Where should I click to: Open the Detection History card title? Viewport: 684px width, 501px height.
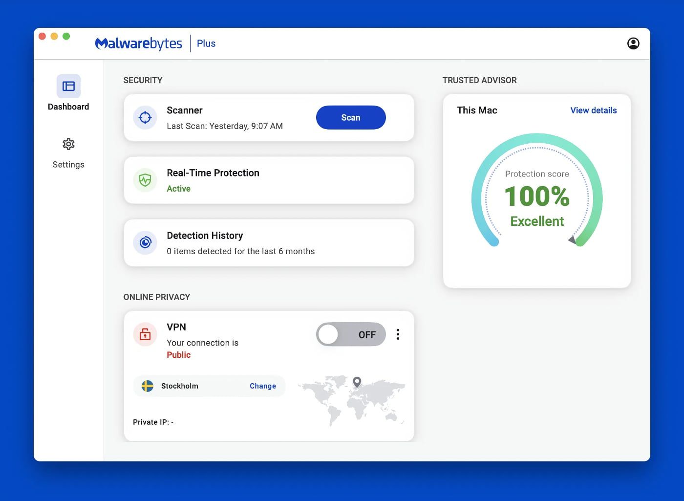pyautogui.click(x=205, y=236)
